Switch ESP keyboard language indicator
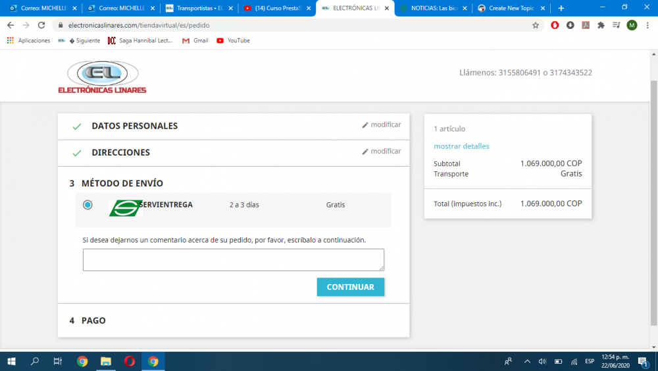Viewport: 658px width, 371px height. coord(590,361)
